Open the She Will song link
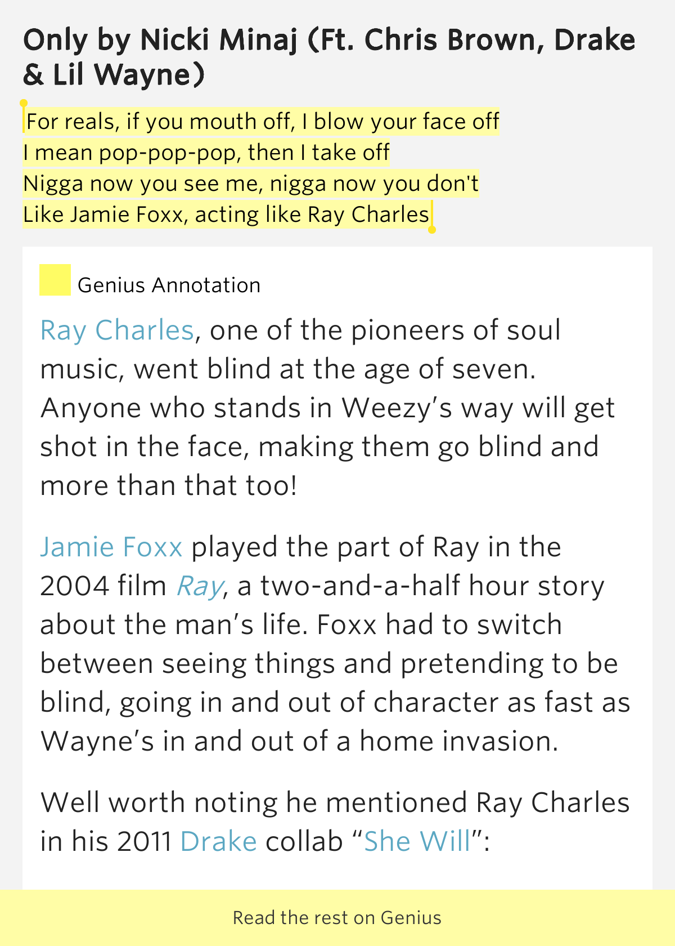675x946 pixels. (417, 842)
